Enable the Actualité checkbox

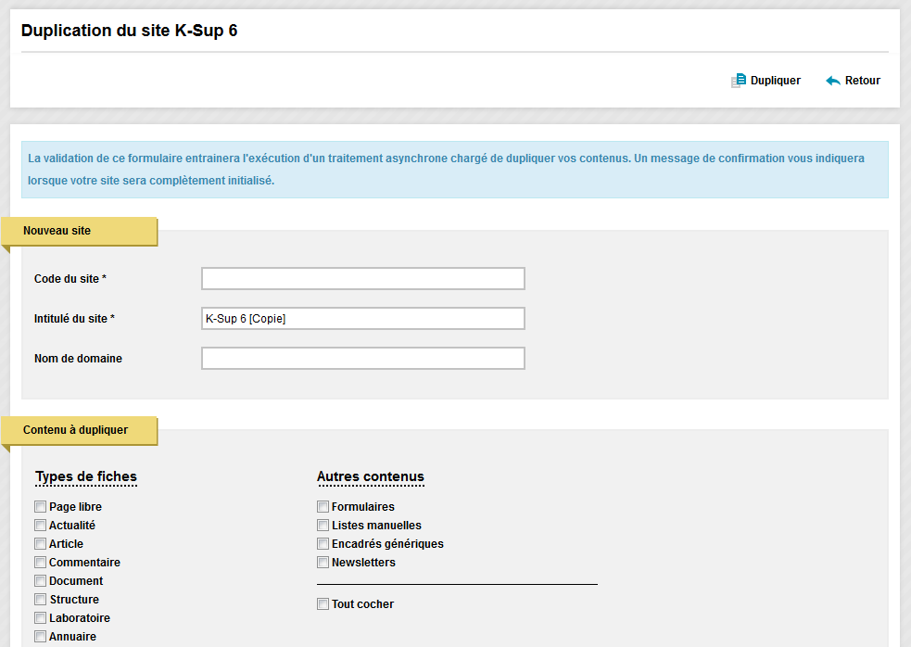click(x=40, y=526)
